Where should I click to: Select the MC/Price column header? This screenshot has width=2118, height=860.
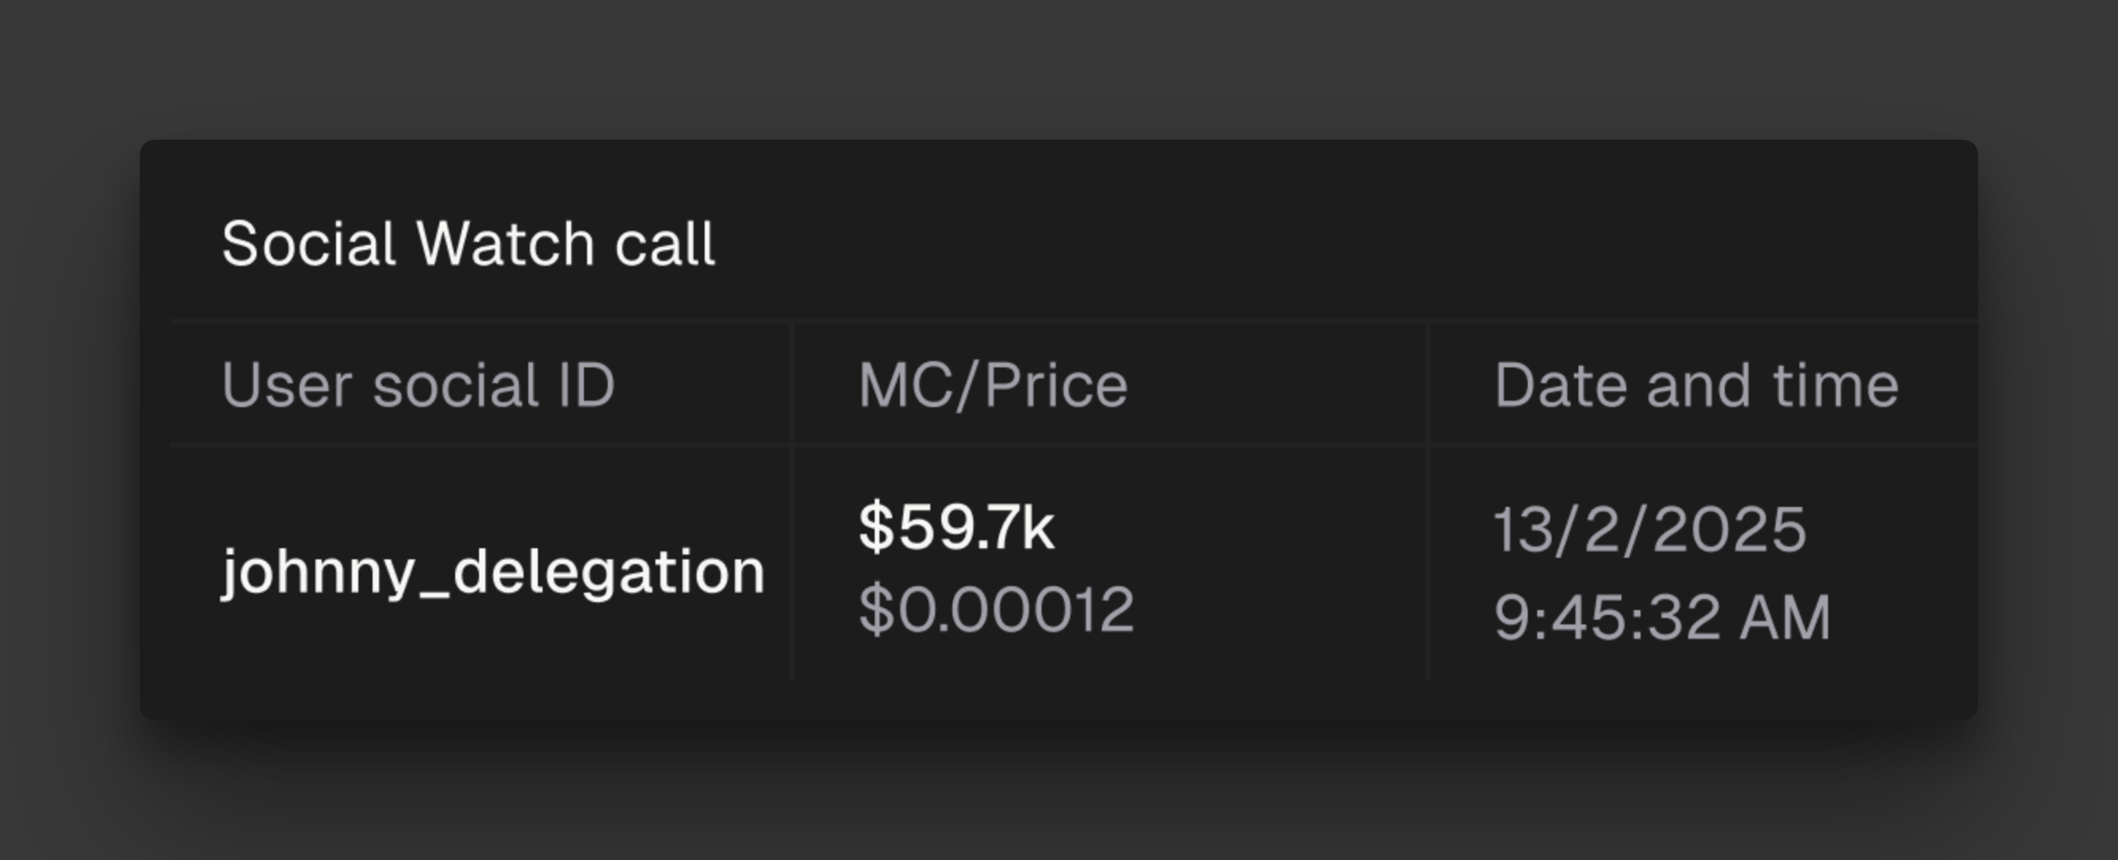pos(993,384)
